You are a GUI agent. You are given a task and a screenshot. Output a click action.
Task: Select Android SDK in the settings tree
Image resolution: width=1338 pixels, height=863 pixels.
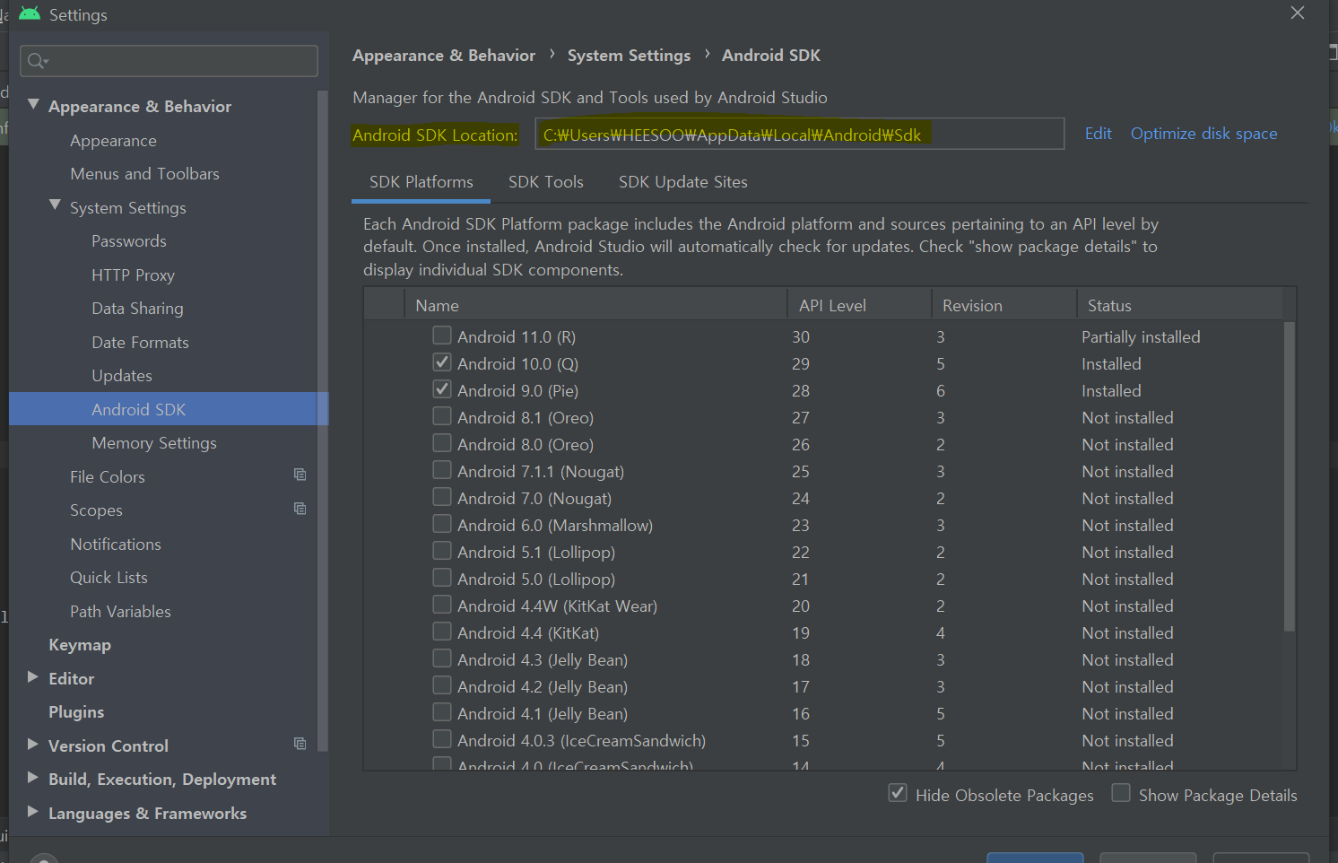[169, 409]
